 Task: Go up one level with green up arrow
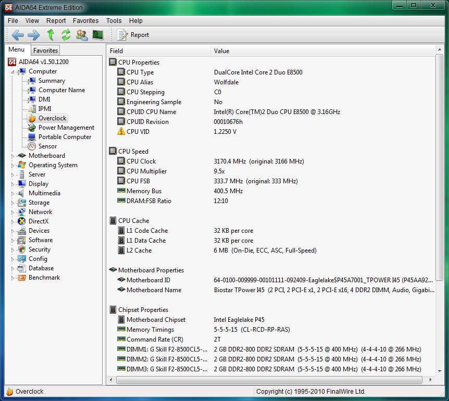51,35
